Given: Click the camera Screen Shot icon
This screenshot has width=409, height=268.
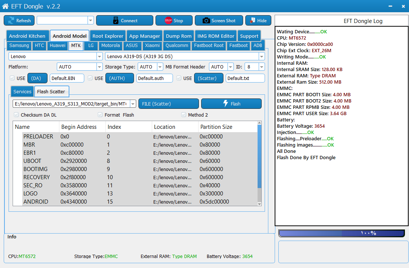Looking at the screenshot, I should tap(206, 21).
